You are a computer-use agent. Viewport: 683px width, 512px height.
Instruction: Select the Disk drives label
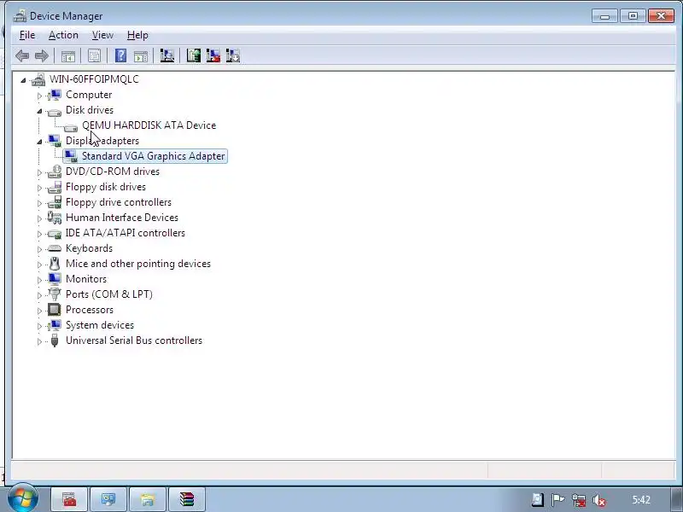point(90,110)
